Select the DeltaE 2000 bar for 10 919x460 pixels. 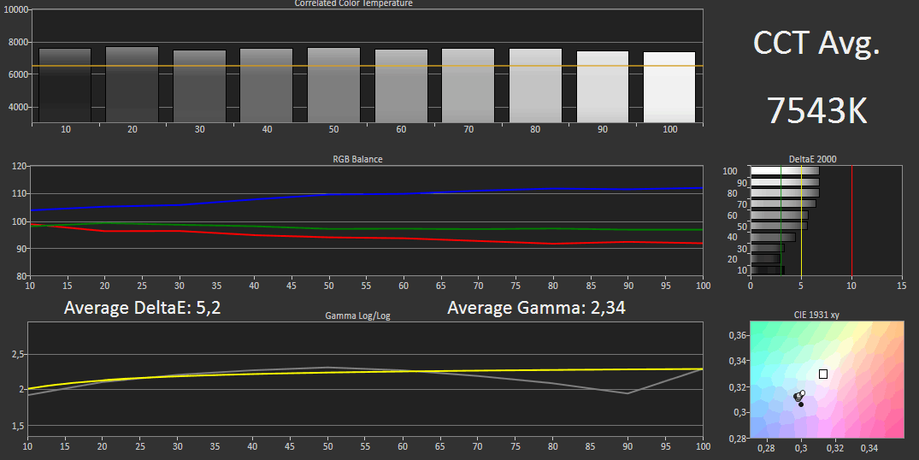(x=767, y=269)
